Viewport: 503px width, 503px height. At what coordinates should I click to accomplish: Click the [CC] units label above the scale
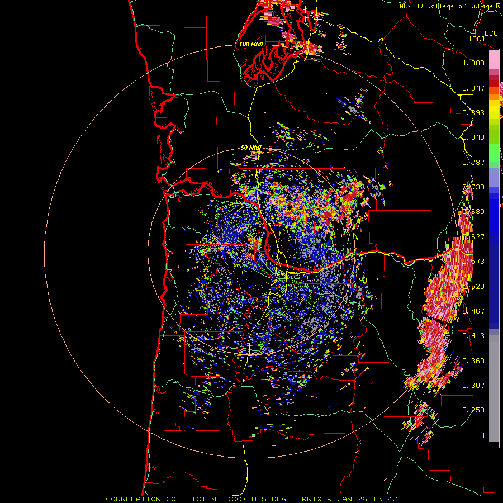(x=477, y=39)
